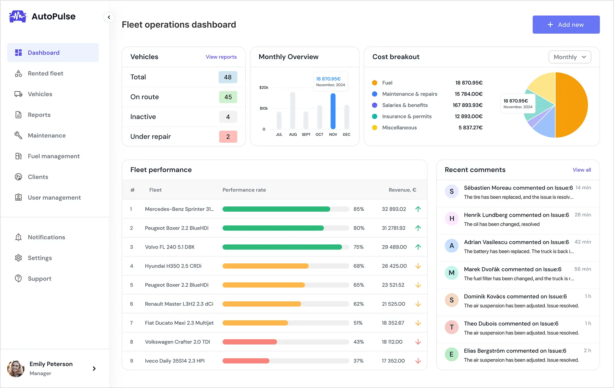Click the User management badge icon
Image resolution: width=614 pixels, height=388 pixels.
click(18, 197)
